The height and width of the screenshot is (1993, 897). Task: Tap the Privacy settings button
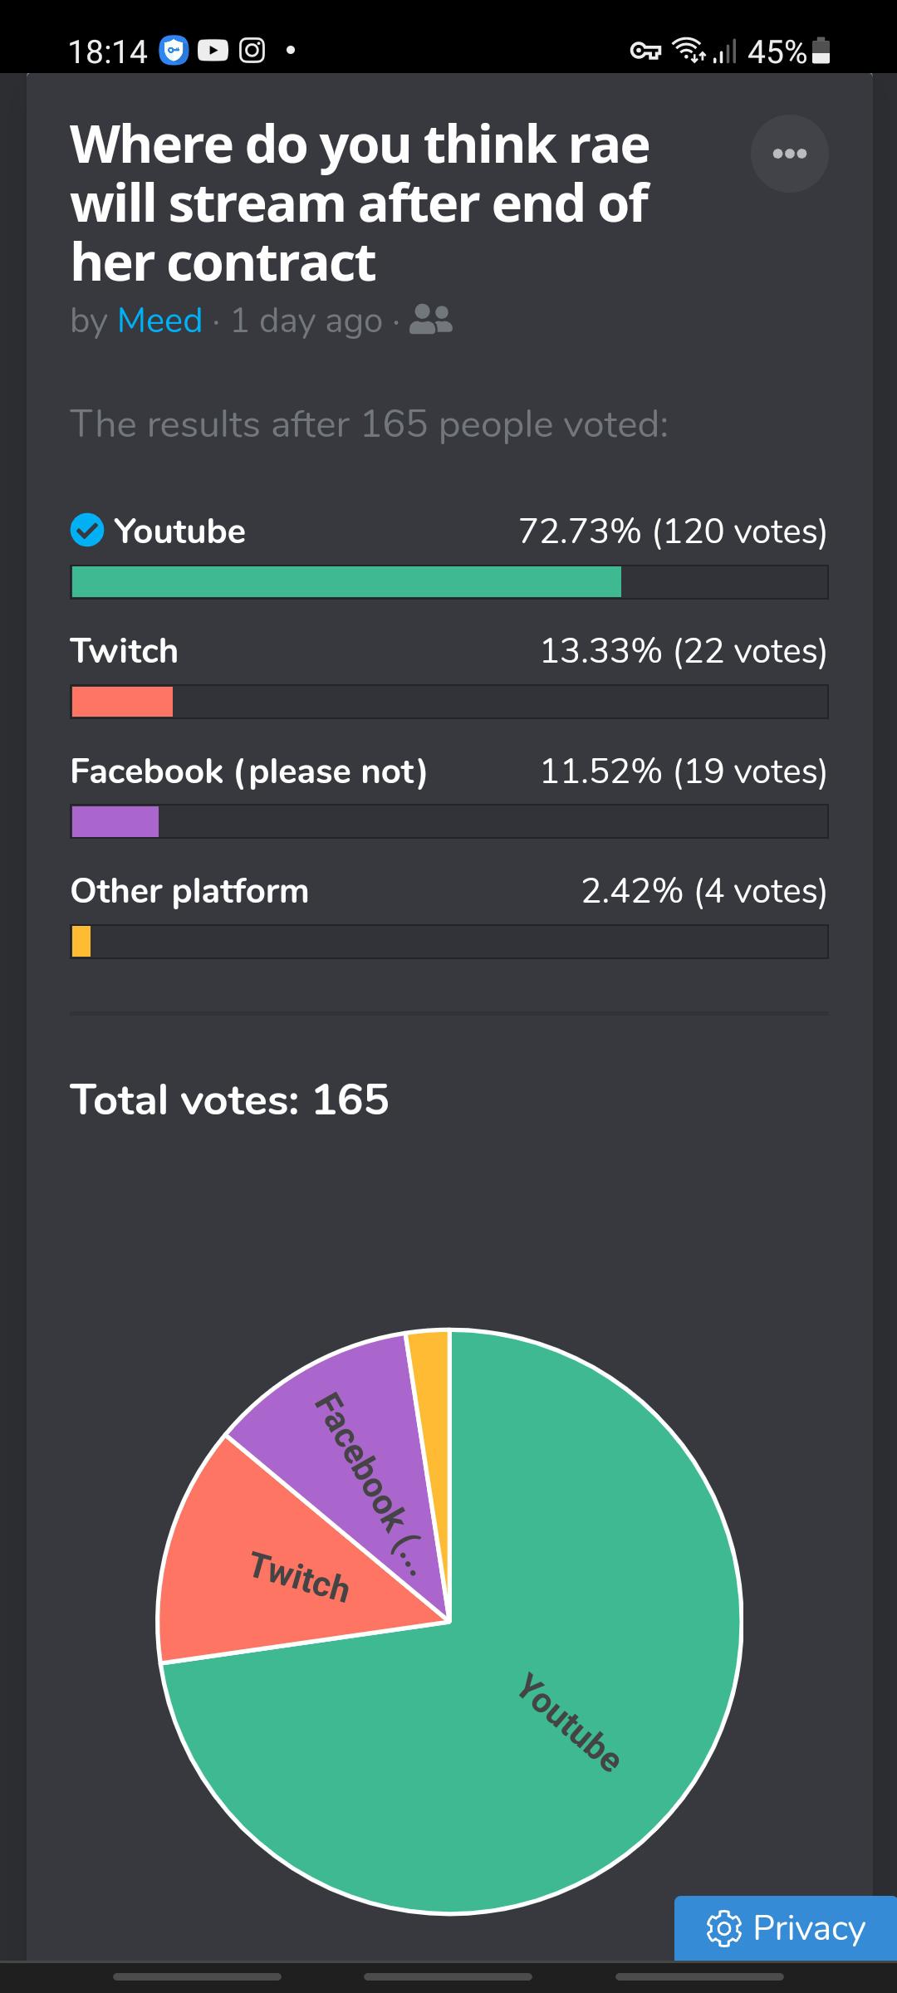pos(785,1927)
